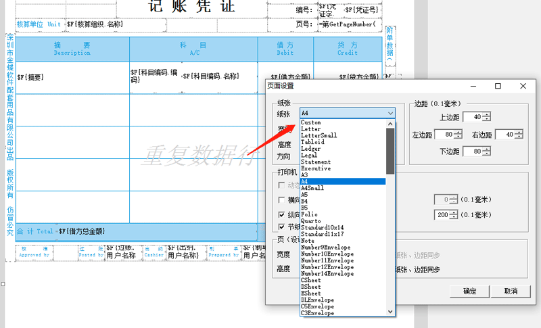The image size is (541, 328).
Task: Select ESheet paper size
Action: tap(343, 293)
